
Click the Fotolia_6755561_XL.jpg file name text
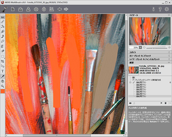[152, 66]
